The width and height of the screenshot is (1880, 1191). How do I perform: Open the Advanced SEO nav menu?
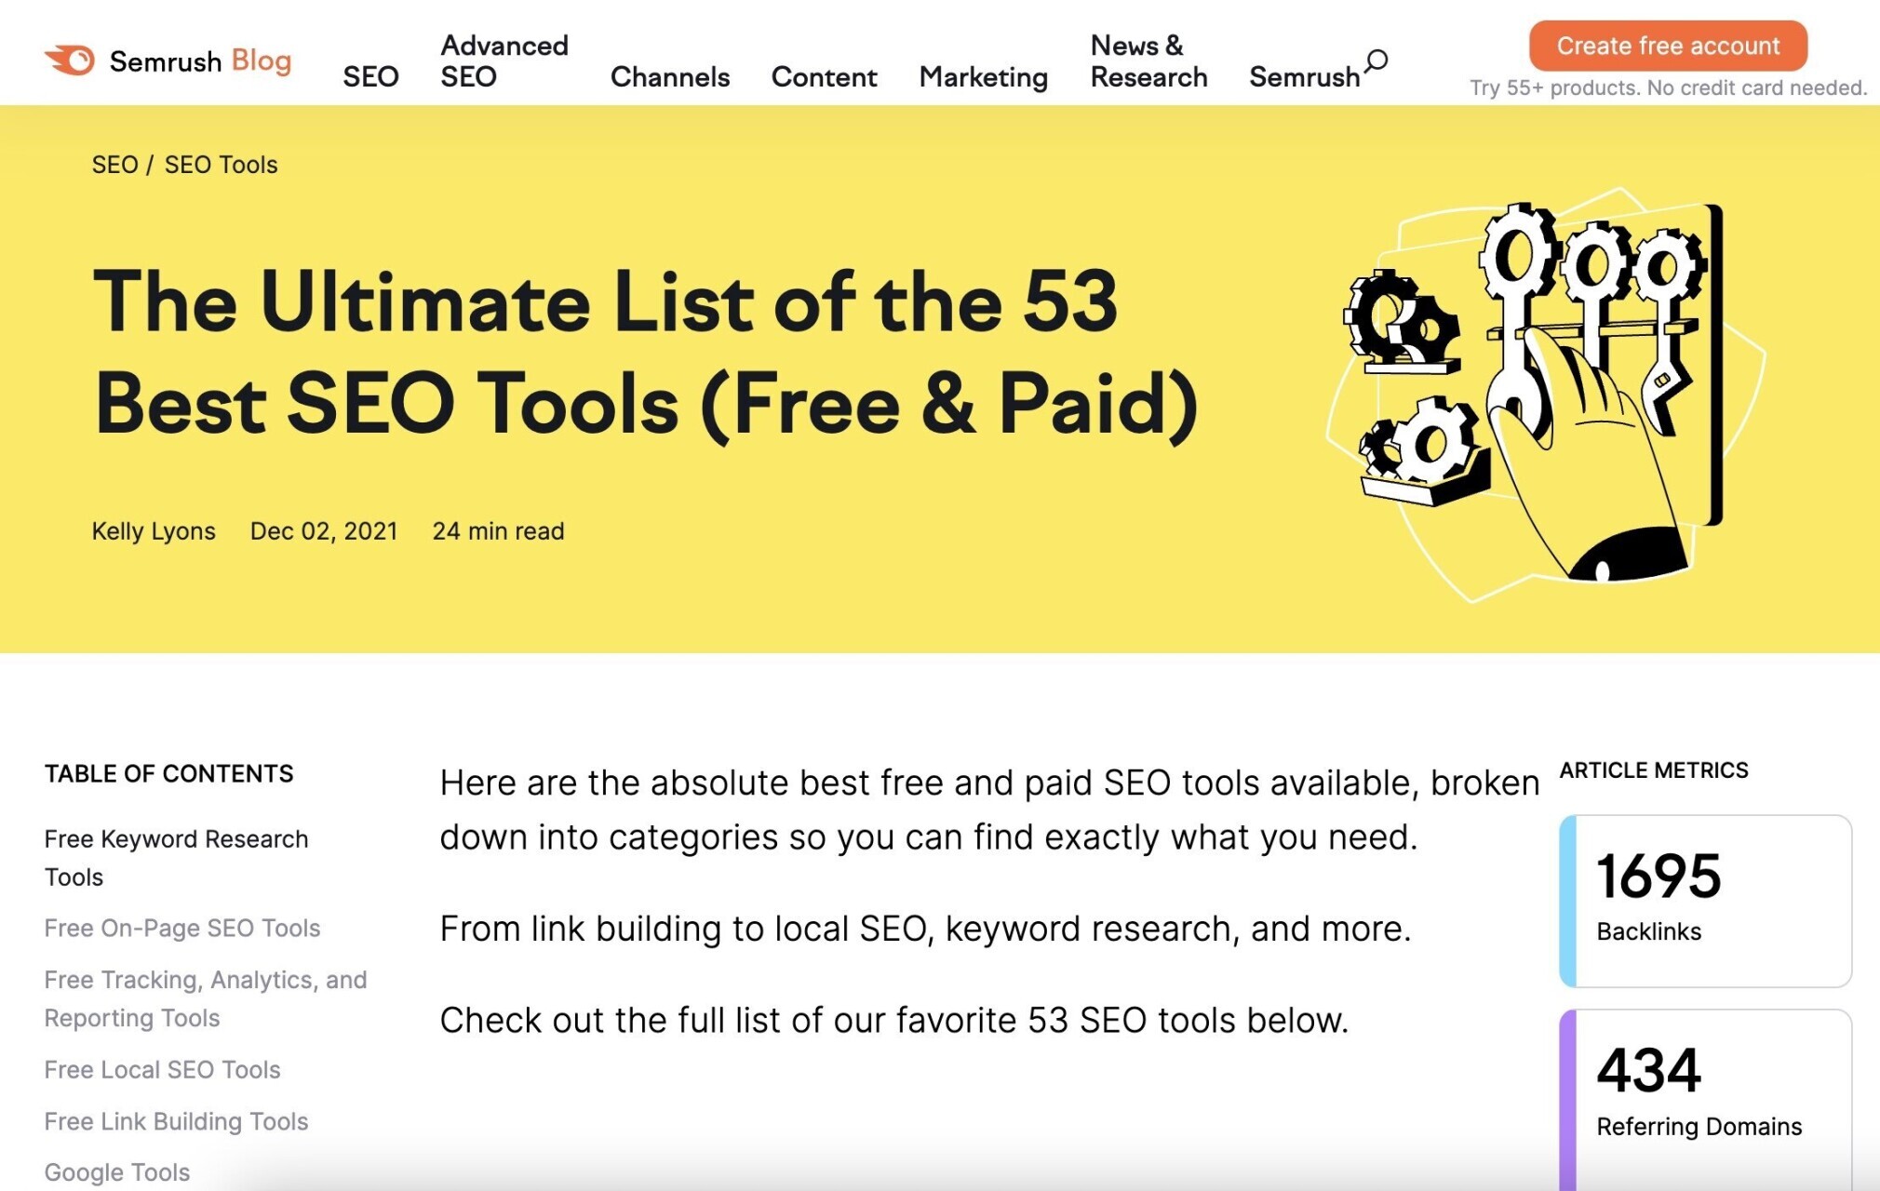coord(504,60)
